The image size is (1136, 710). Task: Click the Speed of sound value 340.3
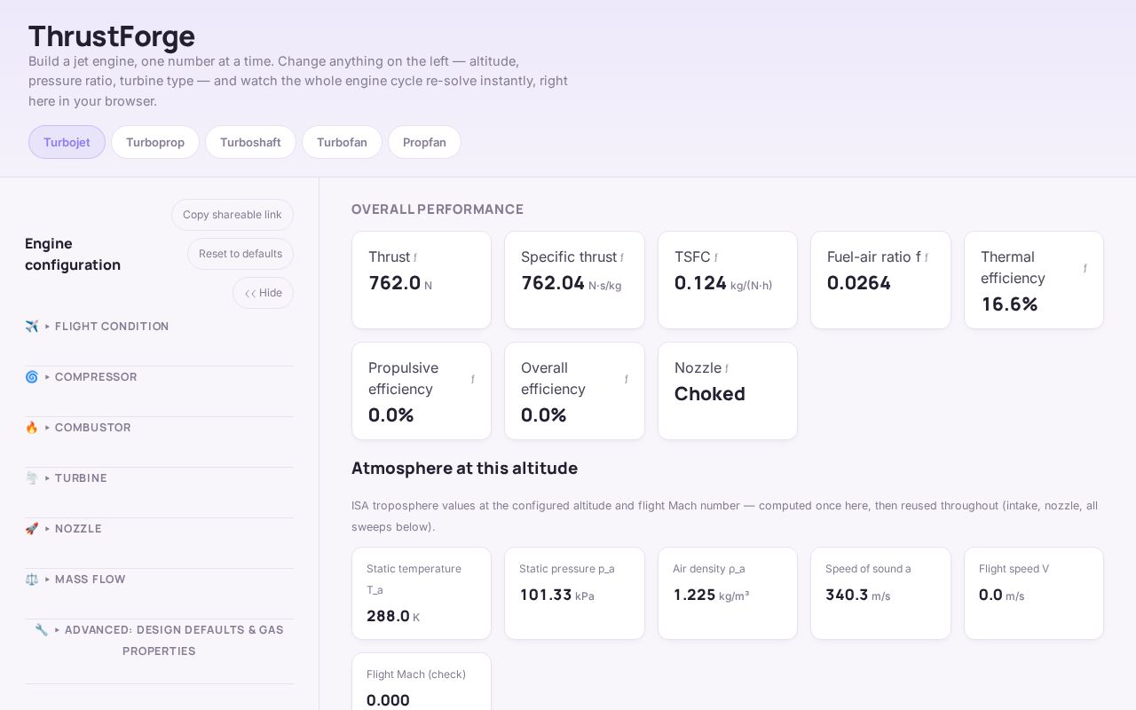coord(847,595)
